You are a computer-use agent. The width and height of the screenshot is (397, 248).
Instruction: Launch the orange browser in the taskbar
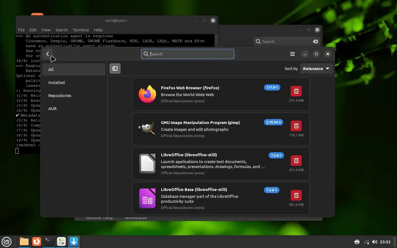tap(37, 241)
